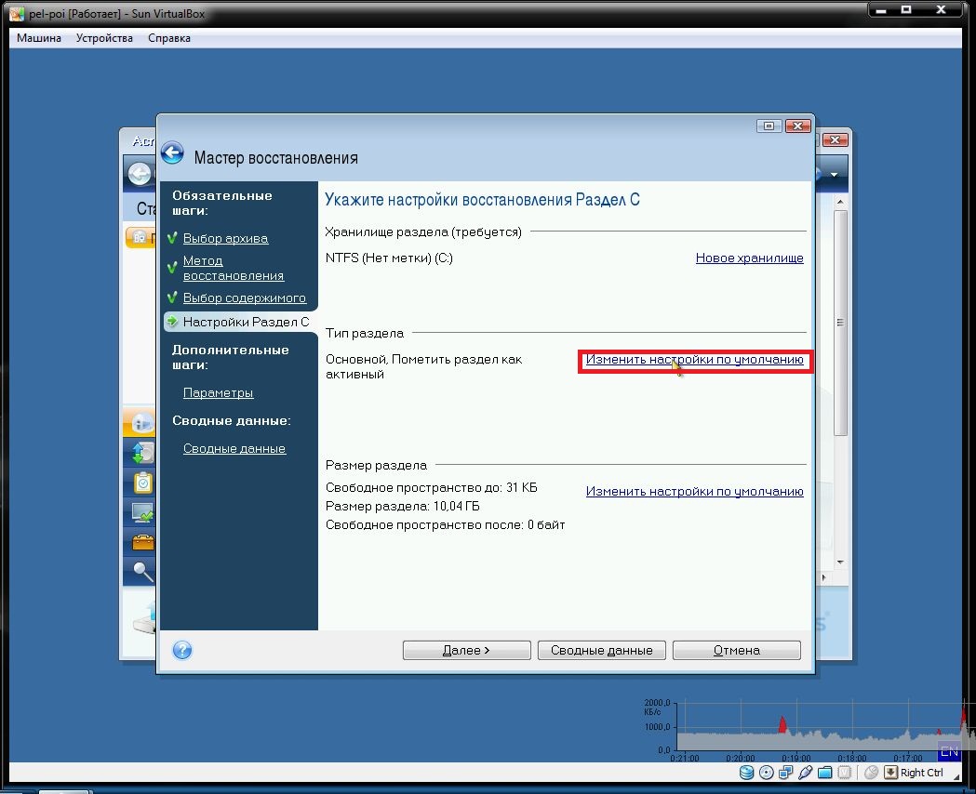The height and width of the screenshot is (794, 976).
Task: Click the shared folders icon in VirtualBox status bar
Action: [x=824, y=773]
